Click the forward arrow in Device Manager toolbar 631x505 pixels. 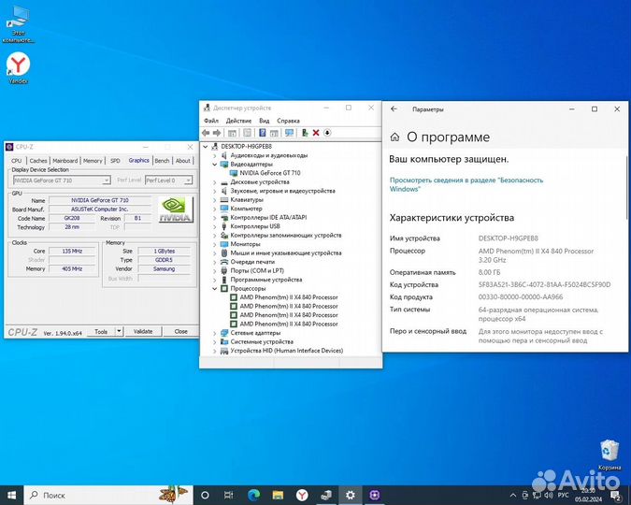tap(217, 133)
